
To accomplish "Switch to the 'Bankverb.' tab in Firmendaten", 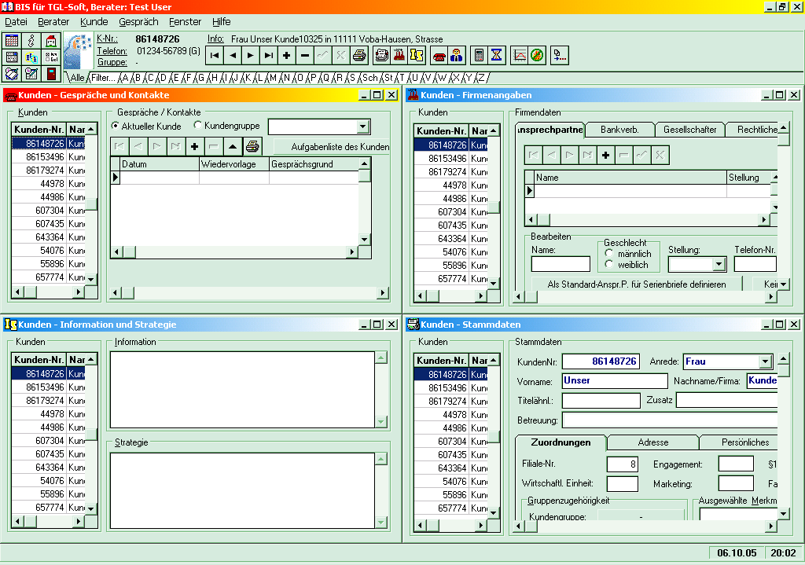I will tap(619, 130).
